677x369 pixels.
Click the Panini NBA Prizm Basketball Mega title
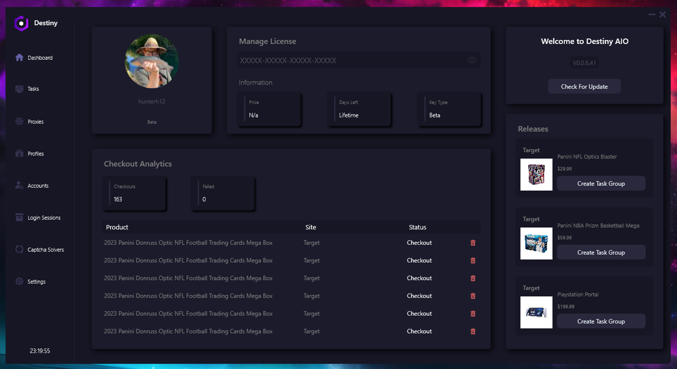click(598, 226)
